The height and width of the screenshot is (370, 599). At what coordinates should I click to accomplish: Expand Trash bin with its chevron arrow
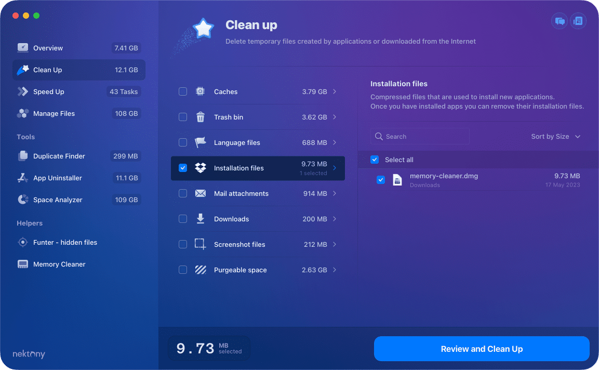coord(335,117)
